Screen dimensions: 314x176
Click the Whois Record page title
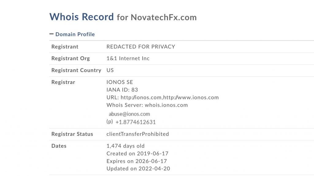(82, 17)
